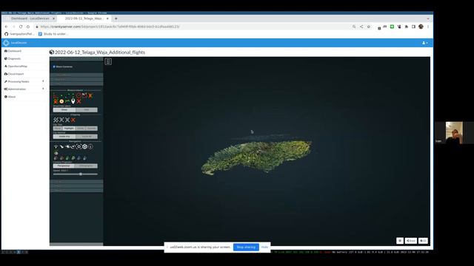Toggle the Show Cameras checkbox
The width and height of the screenshot is (474, 266).
[x=54, y=66]
